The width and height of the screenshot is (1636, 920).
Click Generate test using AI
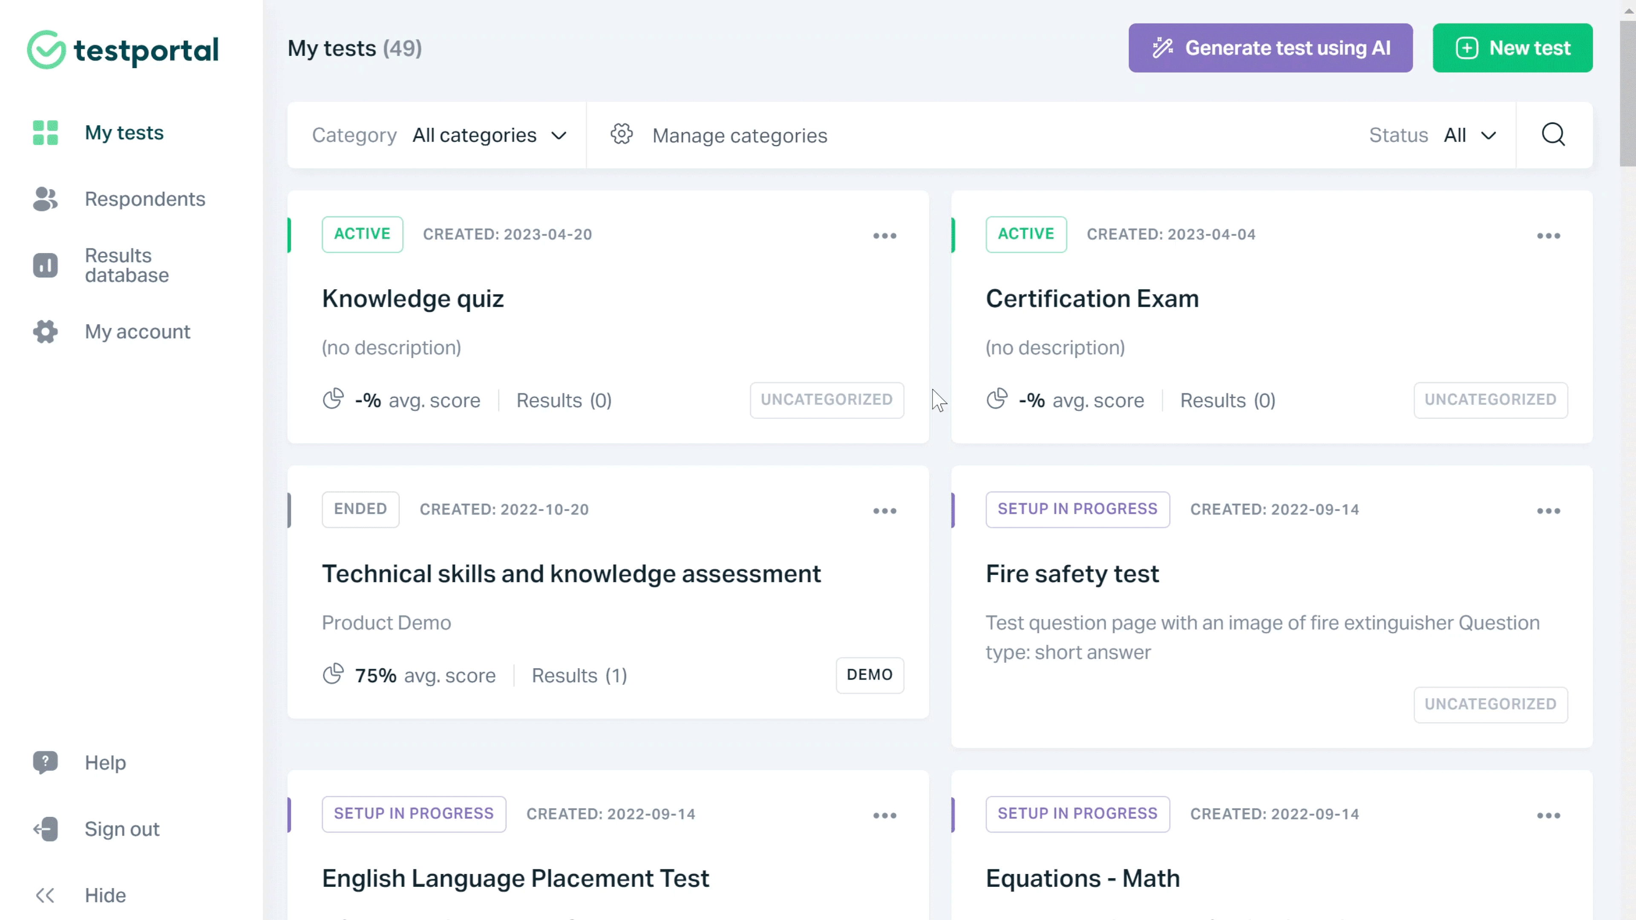(1270, 48)
